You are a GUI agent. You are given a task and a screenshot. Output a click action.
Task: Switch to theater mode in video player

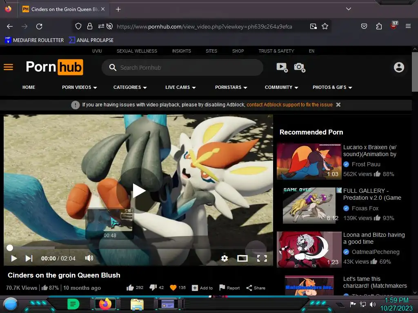click(x=242, y=258)
